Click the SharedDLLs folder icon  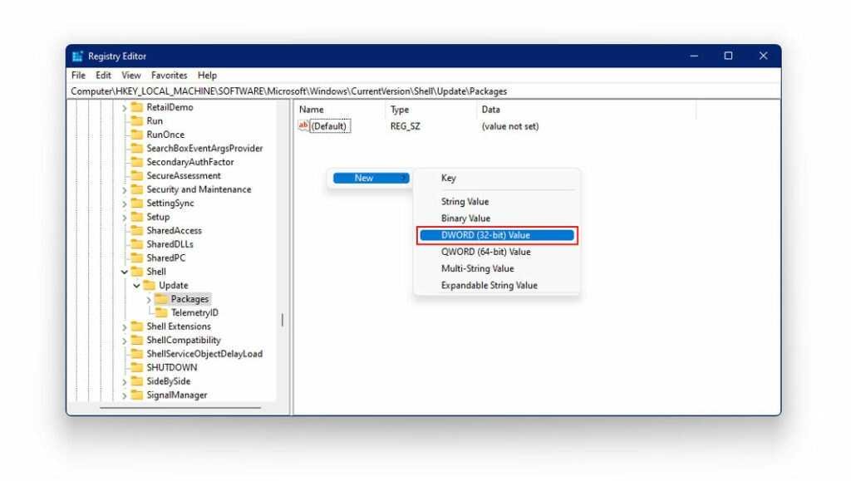click(x=137, y=244)
